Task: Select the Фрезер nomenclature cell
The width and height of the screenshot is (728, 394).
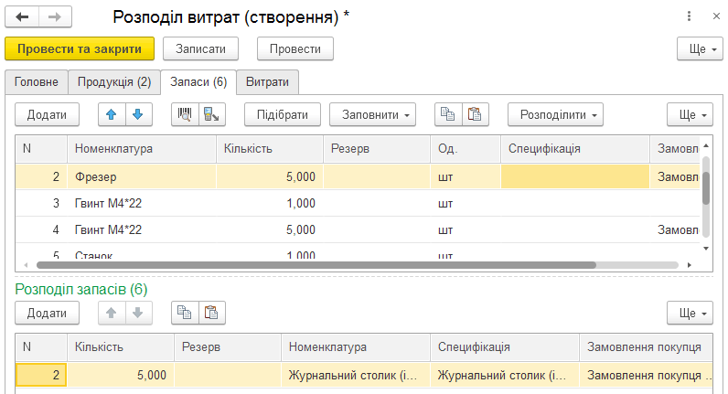Action: [142, 176]
